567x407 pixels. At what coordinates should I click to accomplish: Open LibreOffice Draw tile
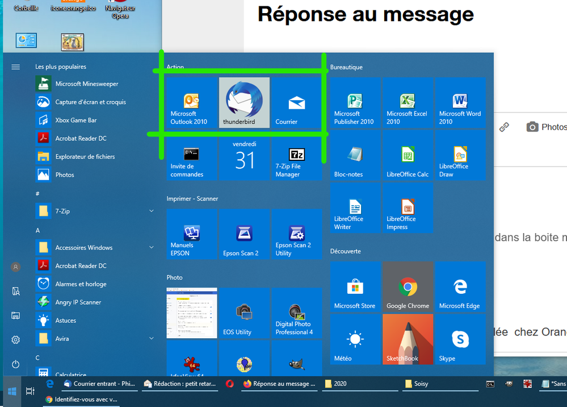pyautogui.click(x=460, y=155)
